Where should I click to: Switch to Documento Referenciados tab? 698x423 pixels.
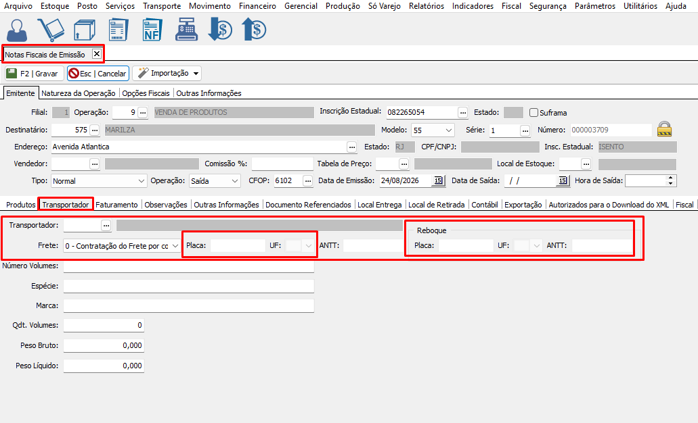point(308,204)
